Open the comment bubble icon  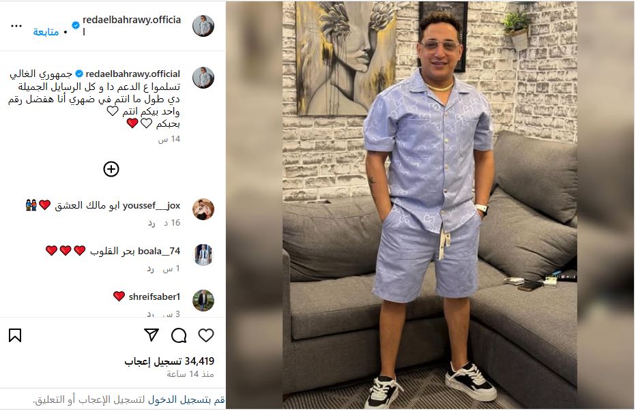point(179,335)
